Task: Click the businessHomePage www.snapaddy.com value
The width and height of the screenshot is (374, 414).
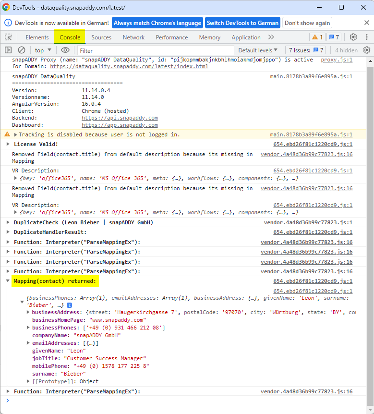Action: 118,320
